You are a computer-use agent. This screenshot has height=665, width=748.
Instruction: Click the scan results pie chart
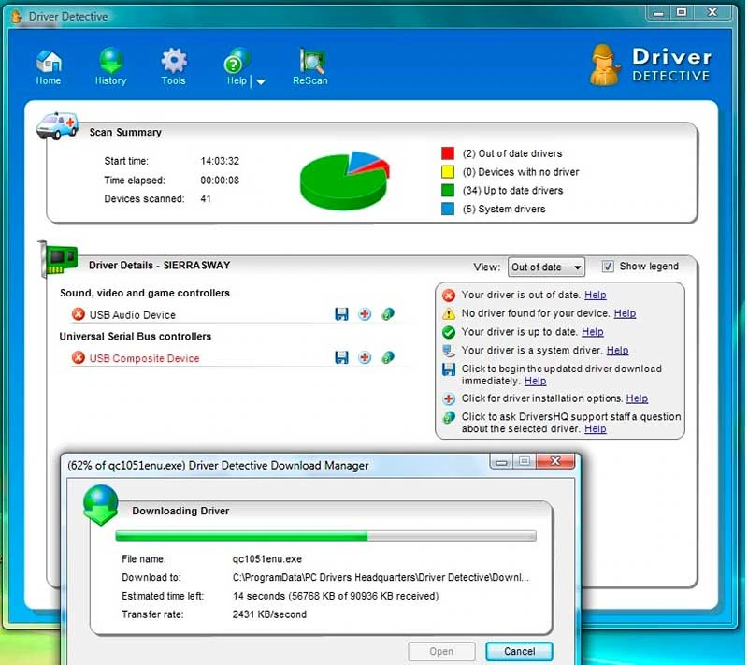pos(345,181)
